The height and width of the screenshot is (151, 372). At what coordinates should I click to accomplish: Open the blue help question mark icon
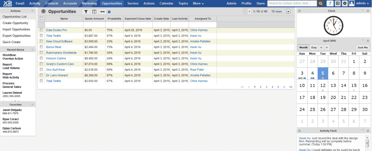pyautogui.click(x=109, y=12)
